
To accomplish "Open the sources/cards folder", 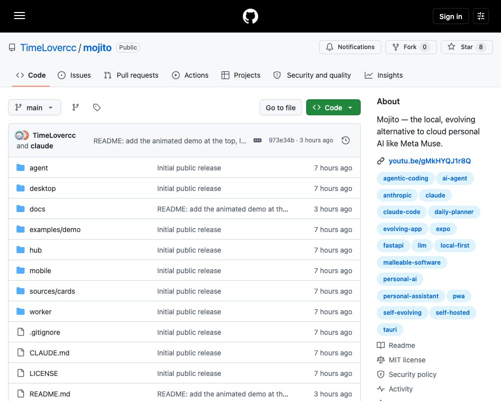I will pos(52,291).
